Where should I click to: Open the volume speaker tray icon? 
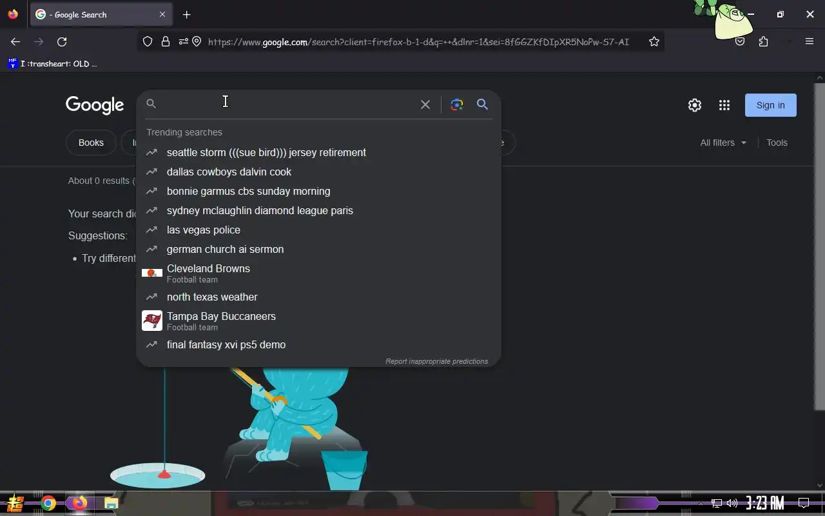point(732,503)
